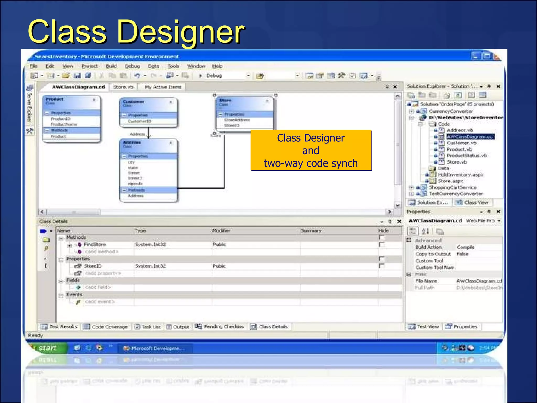Collapse Events group in Class Details
Image resolution: width=537 pixels, height=403 pixels.
tap(61, 296)
